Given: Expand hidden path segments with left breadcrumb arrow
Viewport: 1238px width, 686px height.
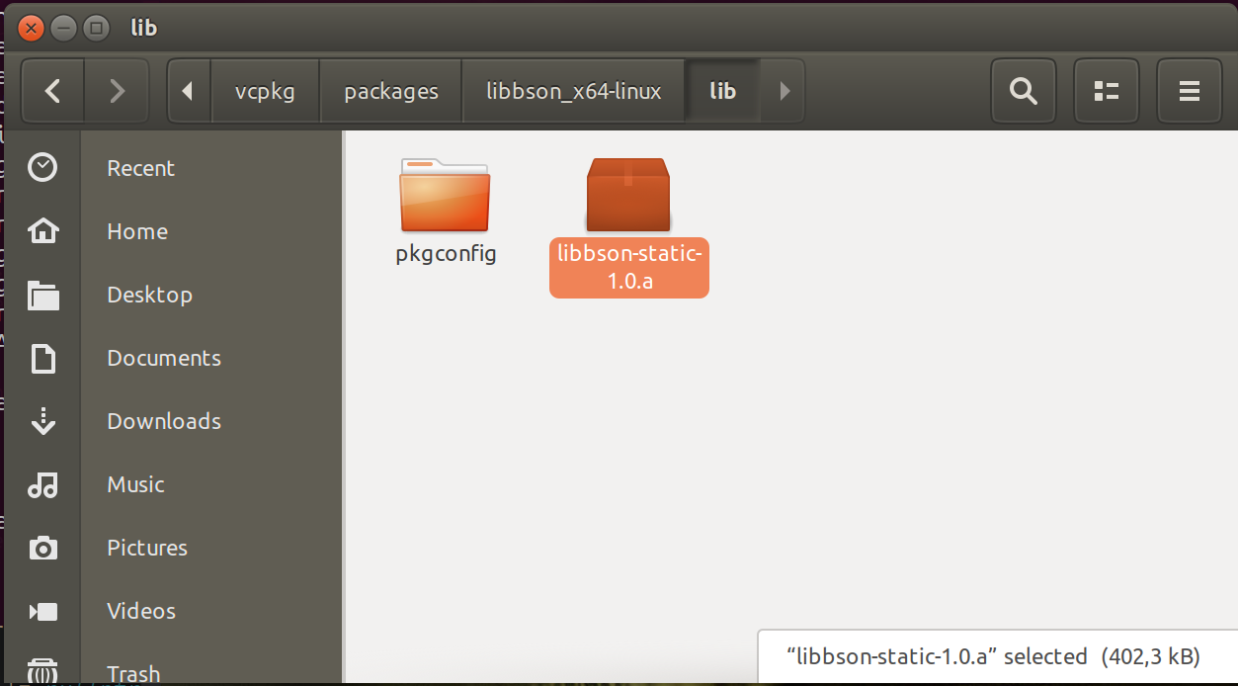Looking at the screenshot, I should pos(188,91).
